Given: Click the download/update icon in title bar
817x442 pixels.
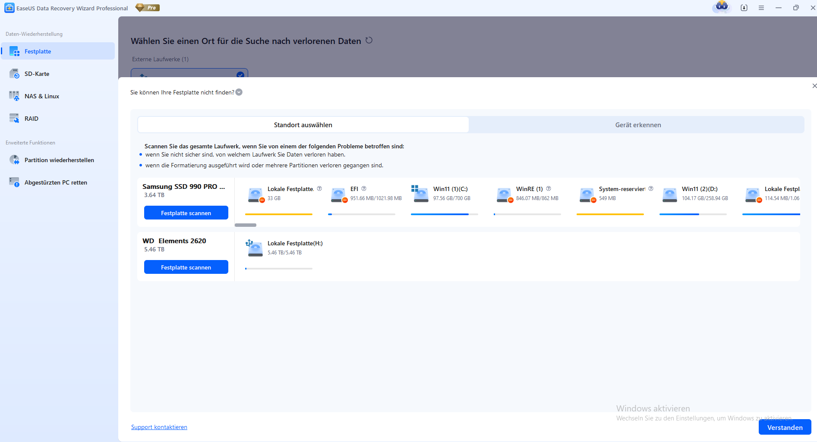Looking at the screenshot, I should tap(744, 8).
